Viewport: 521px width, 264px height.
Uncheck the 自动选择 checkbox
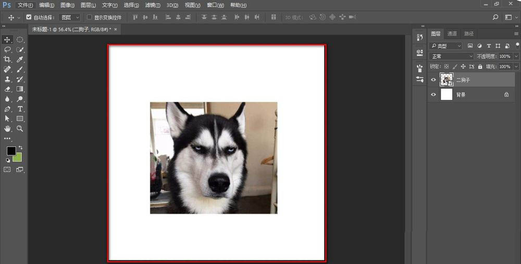click(x=29, y=17)
